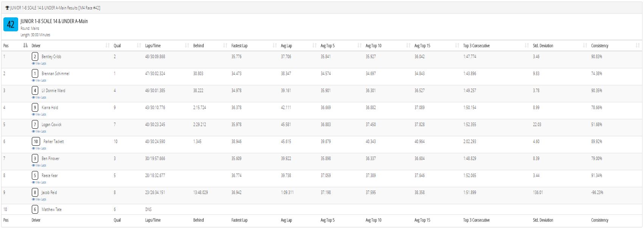This screenshot has width=644, height=228.
Task: Click the Length: 30:00 Minutes text
Action: 35,35
